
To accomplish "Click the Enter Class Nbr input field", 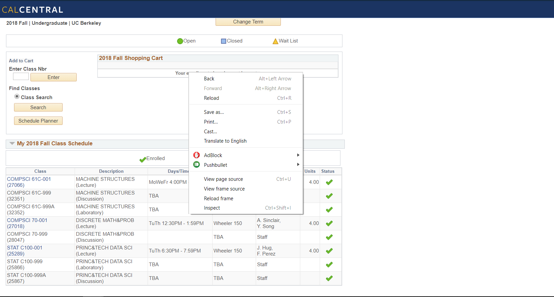I will [21, 76].
